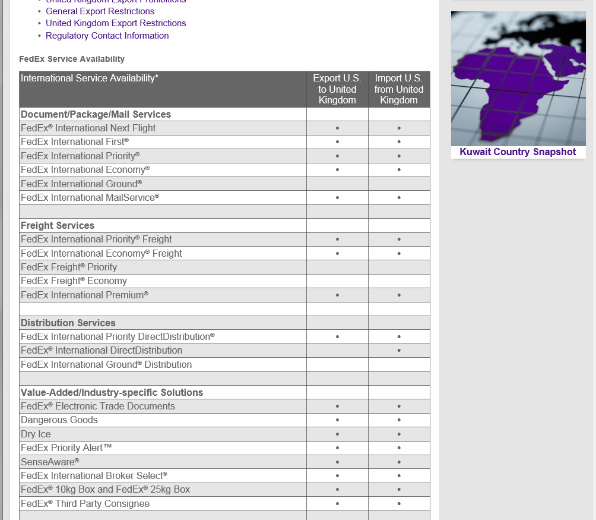Image resolution: width=596 pixels, height=520 pixels.
Task: Select FedEx International DirectDistribution row label
Action: click(x=102, y=351)
